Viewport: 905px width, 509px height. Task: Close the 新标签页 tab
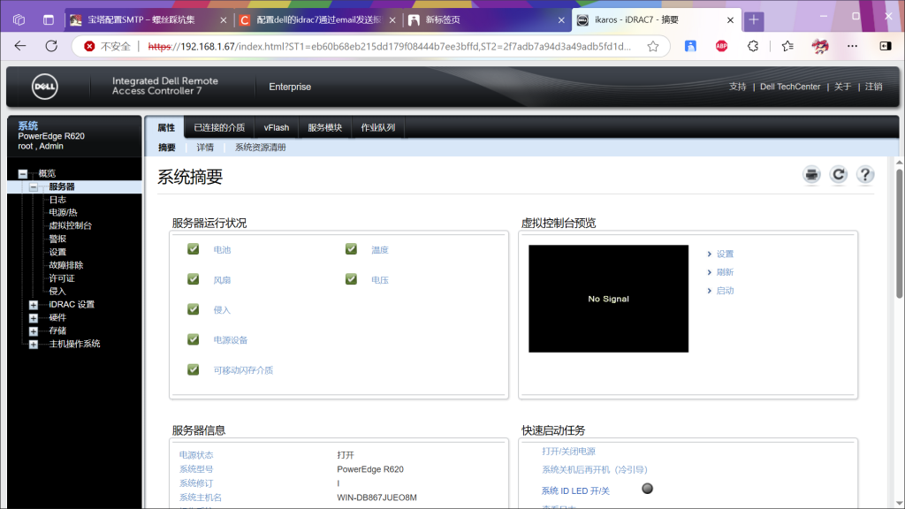561,20
